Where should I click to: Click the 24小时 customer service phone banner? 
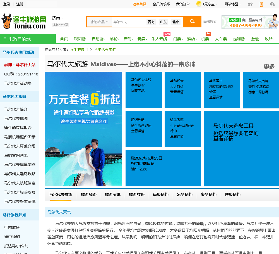[x=250, y=22]
